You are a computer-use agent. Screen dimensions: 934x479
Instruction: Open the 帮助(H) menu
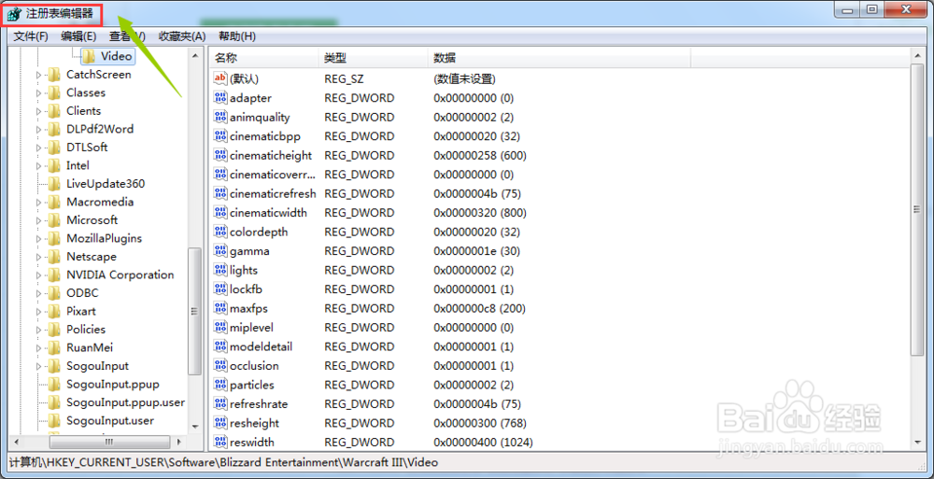pos(237,36)
